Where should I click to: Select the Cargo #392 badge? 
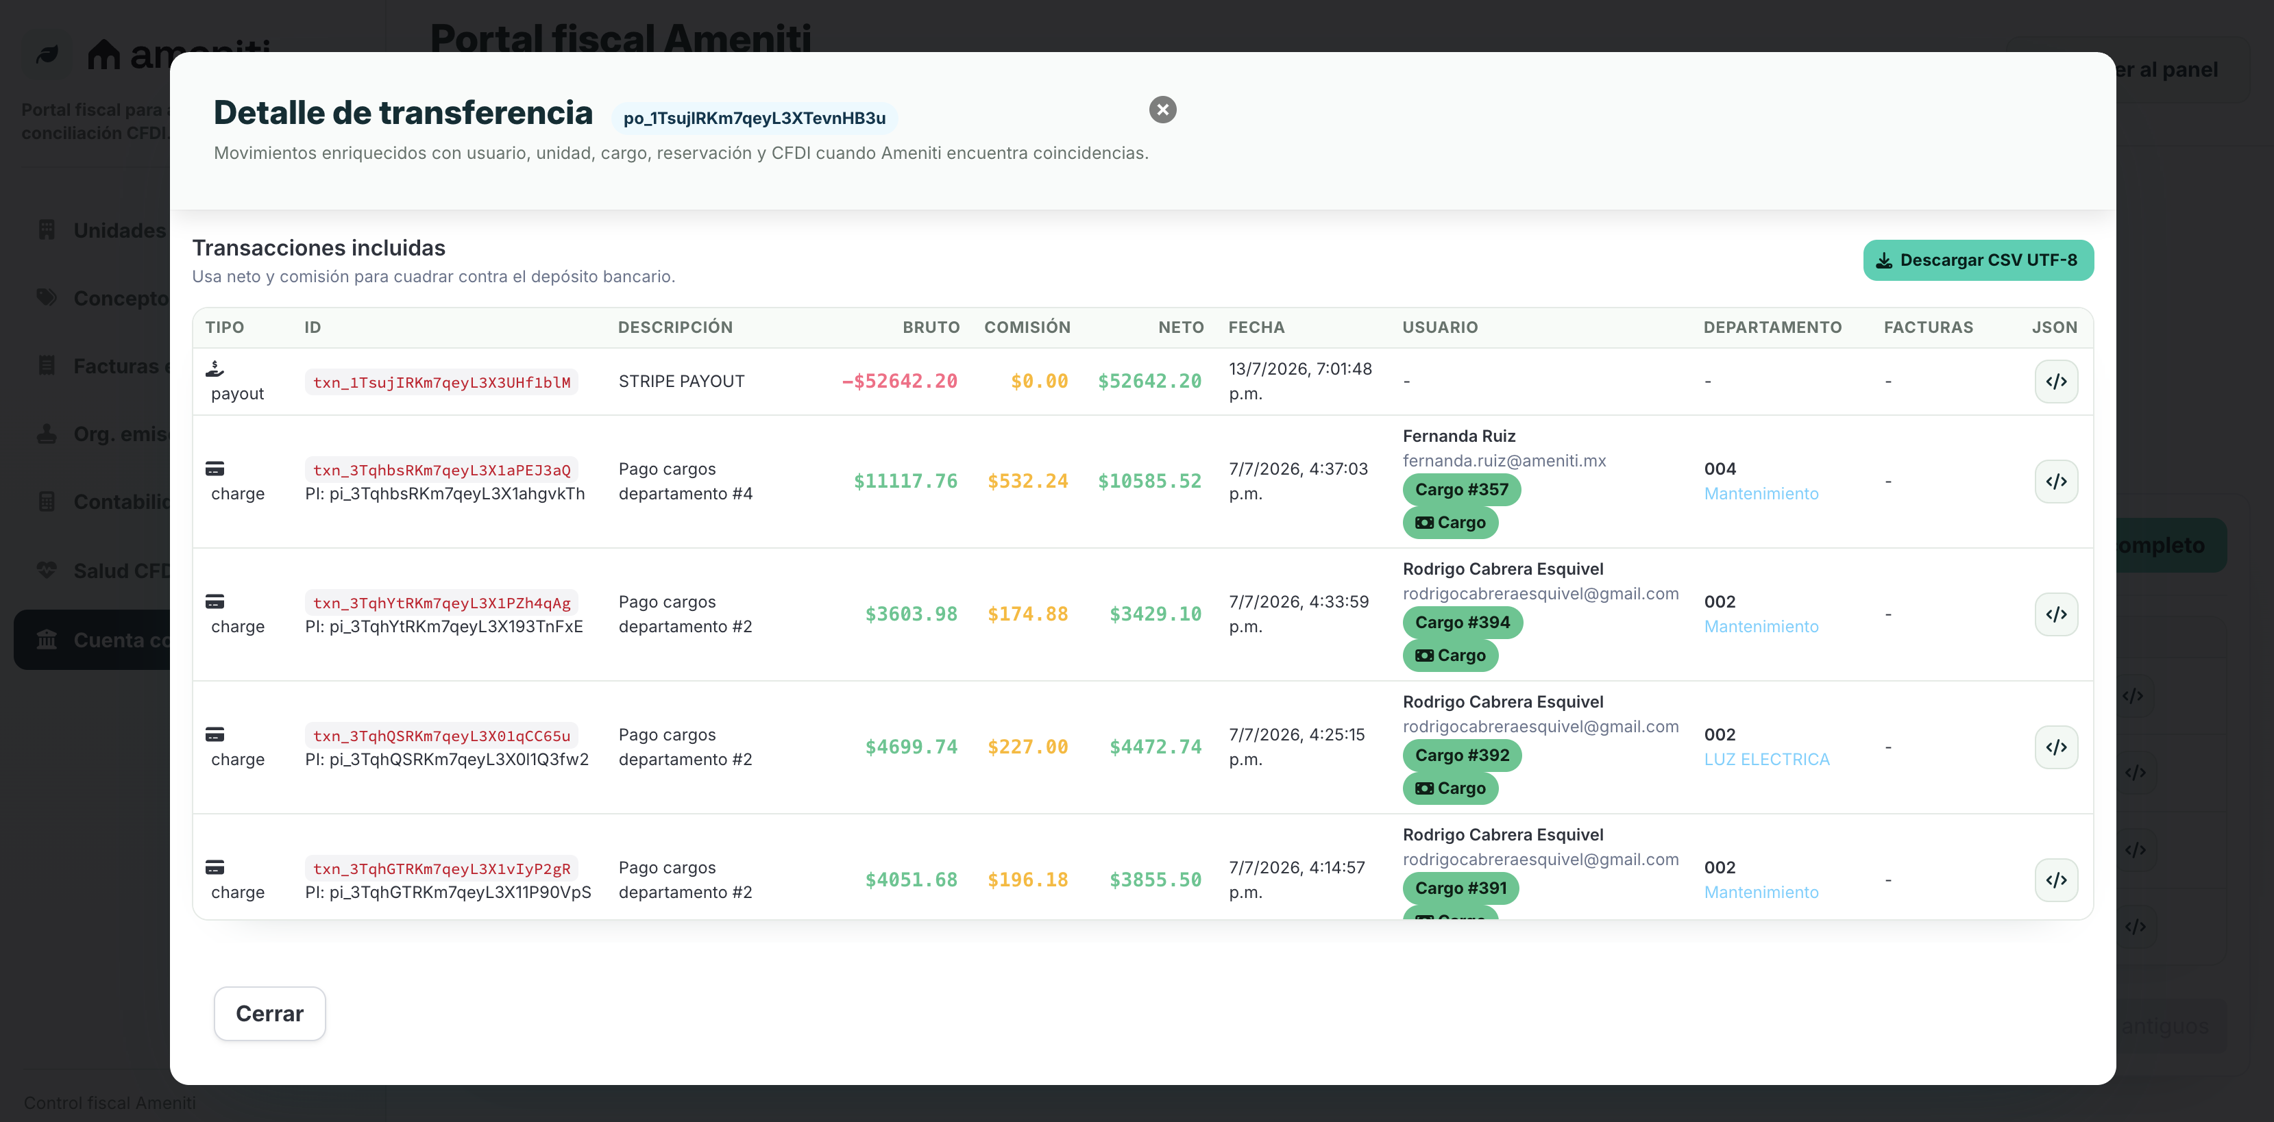(x=1462, y=755)
